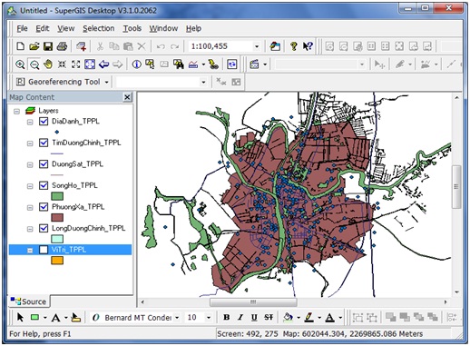
Task: Uncheck the PhuongXa_TPPL layer checkbox
Action: 44,207
